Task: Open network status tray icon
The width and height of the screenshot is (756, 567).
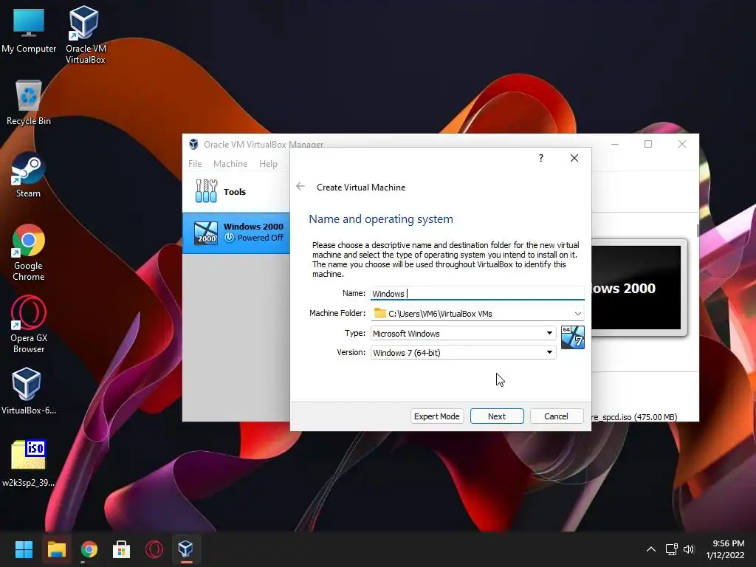Action: point(672,549)
